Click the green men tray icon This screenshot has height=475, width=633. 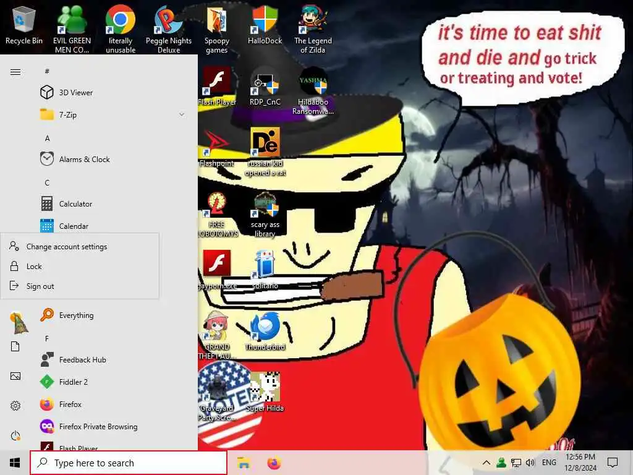click(501, 463)
